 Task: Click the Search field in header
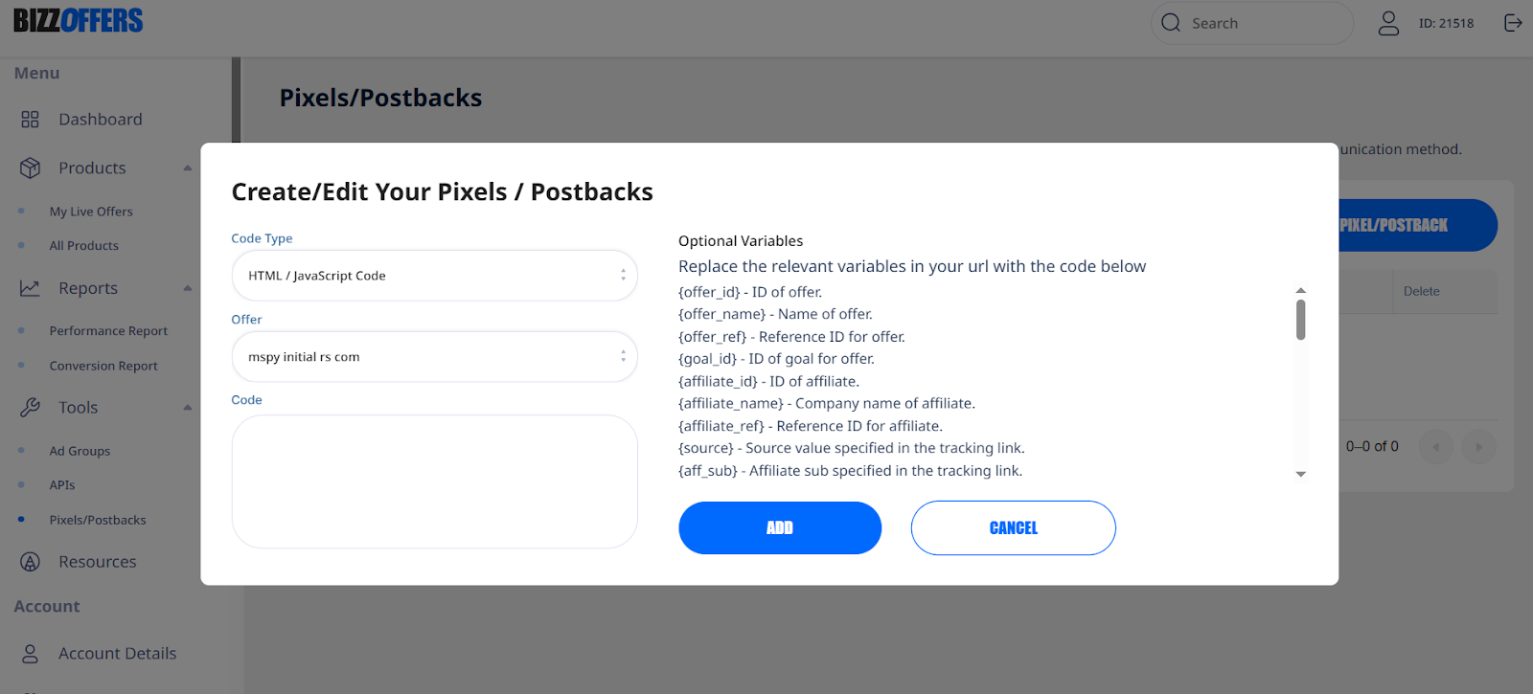(x=1251, y=23)
